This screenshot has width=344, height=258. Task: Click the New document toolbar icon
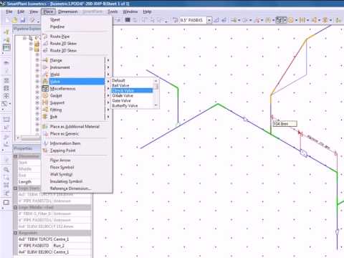8,20
